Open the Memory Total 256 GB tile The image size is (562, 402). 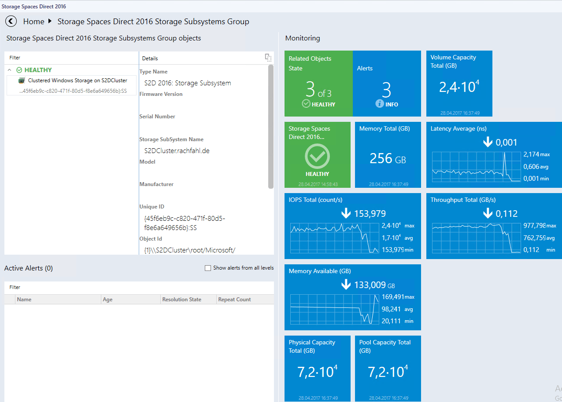tap(388, 155)
